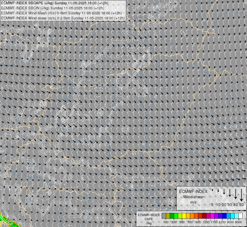Click the 5000 label under CAPE scale

238,222
